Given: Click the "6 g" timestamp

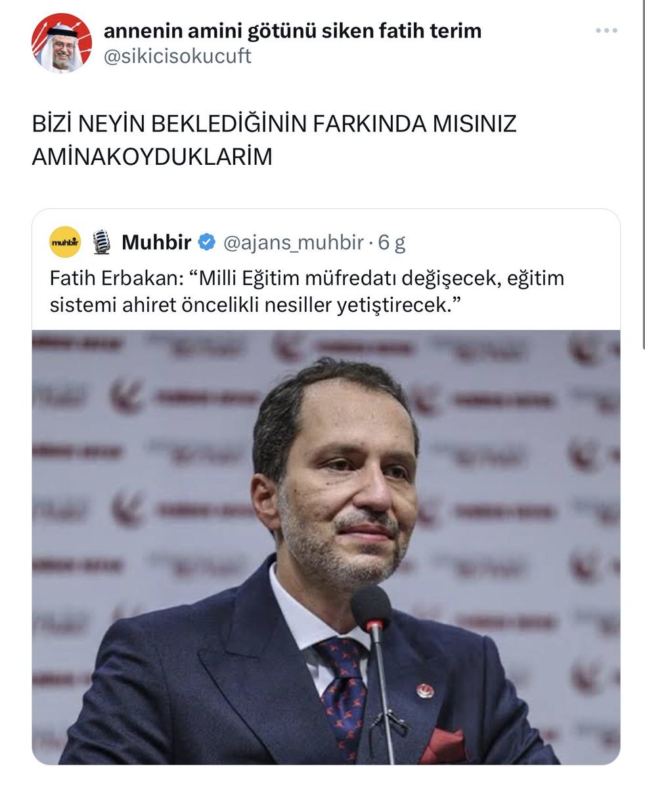Looking at the screenshot, I should click(x=391, y=243).
